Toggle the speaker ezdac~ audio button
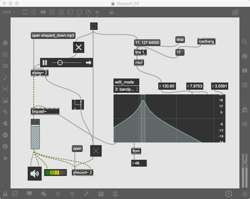The width and height of the screenshot is (250, 199). 35,173
